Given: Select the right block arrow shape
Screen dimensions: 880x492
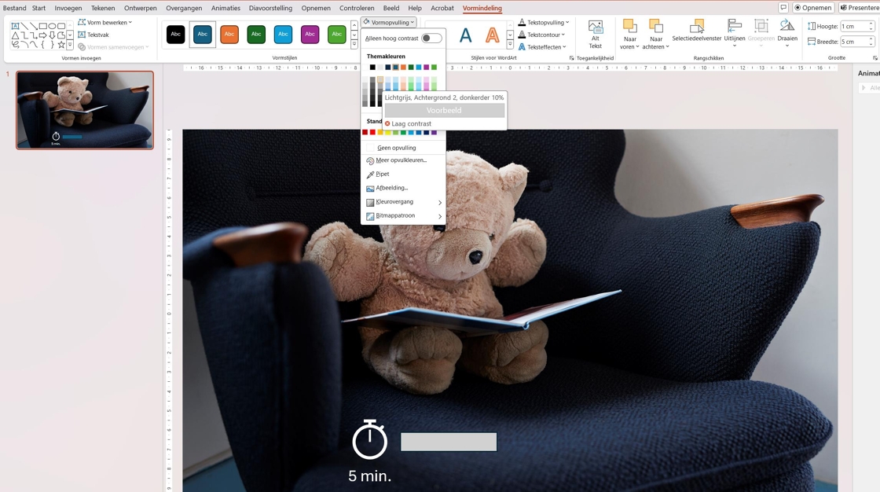Looking at the screenshot, I should [42, 35].
